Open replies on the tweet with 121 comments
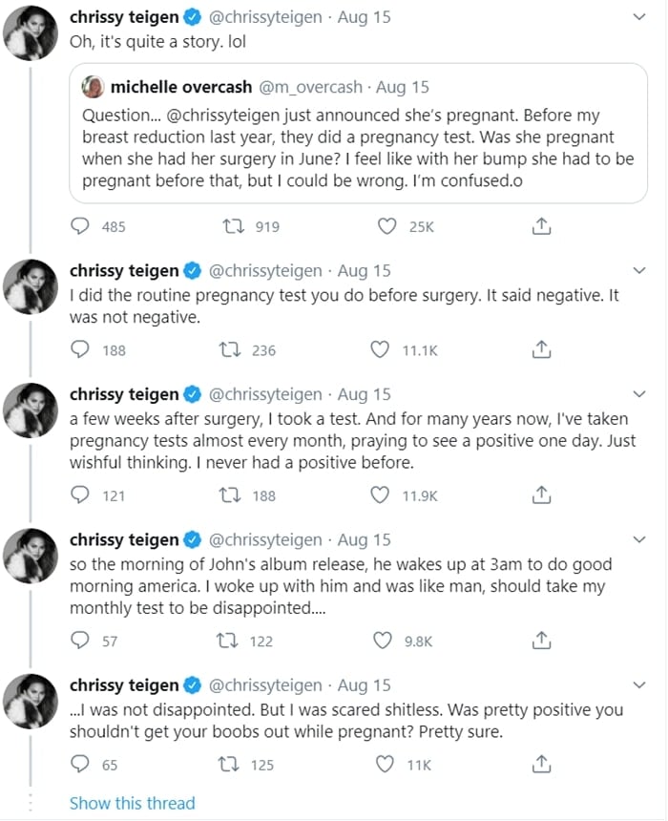The width and height of the screenshot is (668, 821). click(81, 495)
